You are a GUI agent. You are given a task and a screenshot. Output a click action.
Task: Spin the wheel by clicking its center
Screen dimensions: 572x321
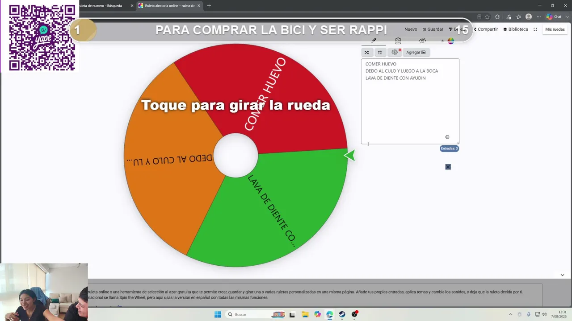(236, 155)
